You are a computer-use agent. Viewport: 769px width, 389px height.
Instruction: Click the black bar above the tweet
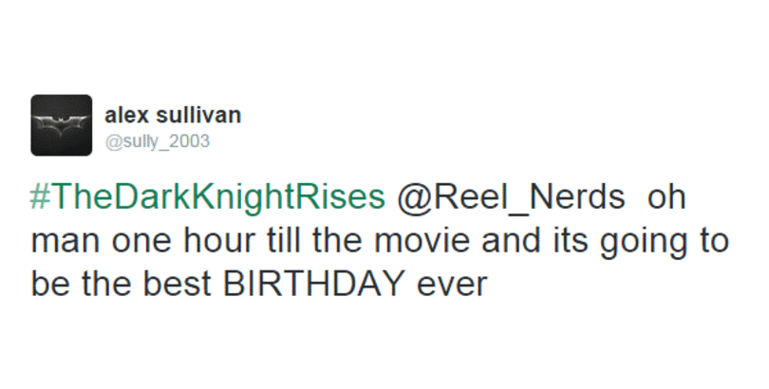tap(384, 34)
